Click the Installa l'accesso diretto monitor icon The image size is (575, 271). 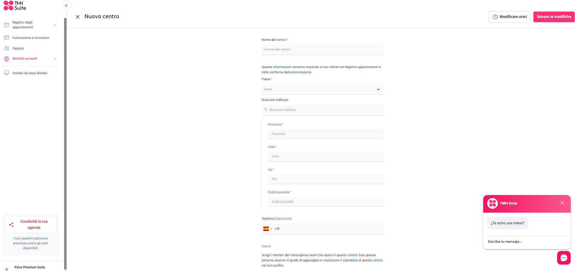point(6,73)
